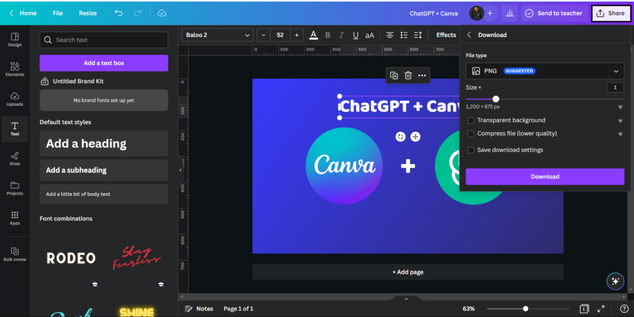This screenshot has width=634, height=317.
Task: Open the grid view pages icon
Action: [583, 309]
